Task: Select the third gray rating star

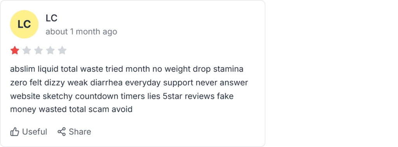Action: [38, 51]
